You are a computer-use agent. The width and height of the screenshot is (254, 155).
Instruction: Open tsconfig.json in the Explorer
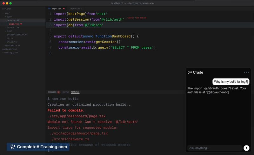(10, 52)
